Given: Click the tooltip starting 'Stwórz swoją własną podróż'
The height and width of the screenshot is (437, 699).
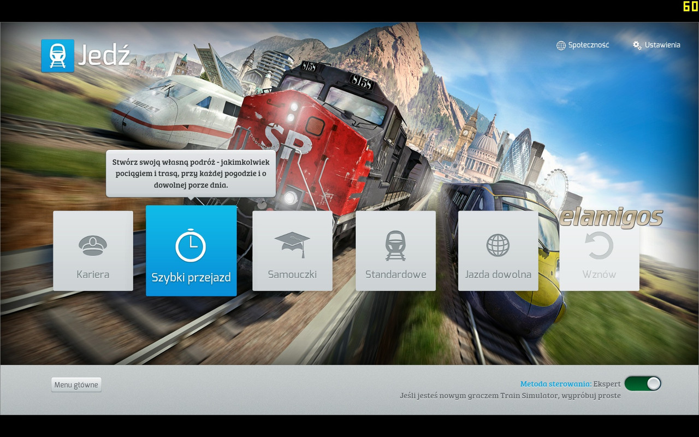Looking at the screenshot, I should coord(191,174).
